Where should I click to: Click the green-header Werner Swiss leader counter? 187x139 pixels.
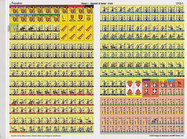(x=155, y=83)
